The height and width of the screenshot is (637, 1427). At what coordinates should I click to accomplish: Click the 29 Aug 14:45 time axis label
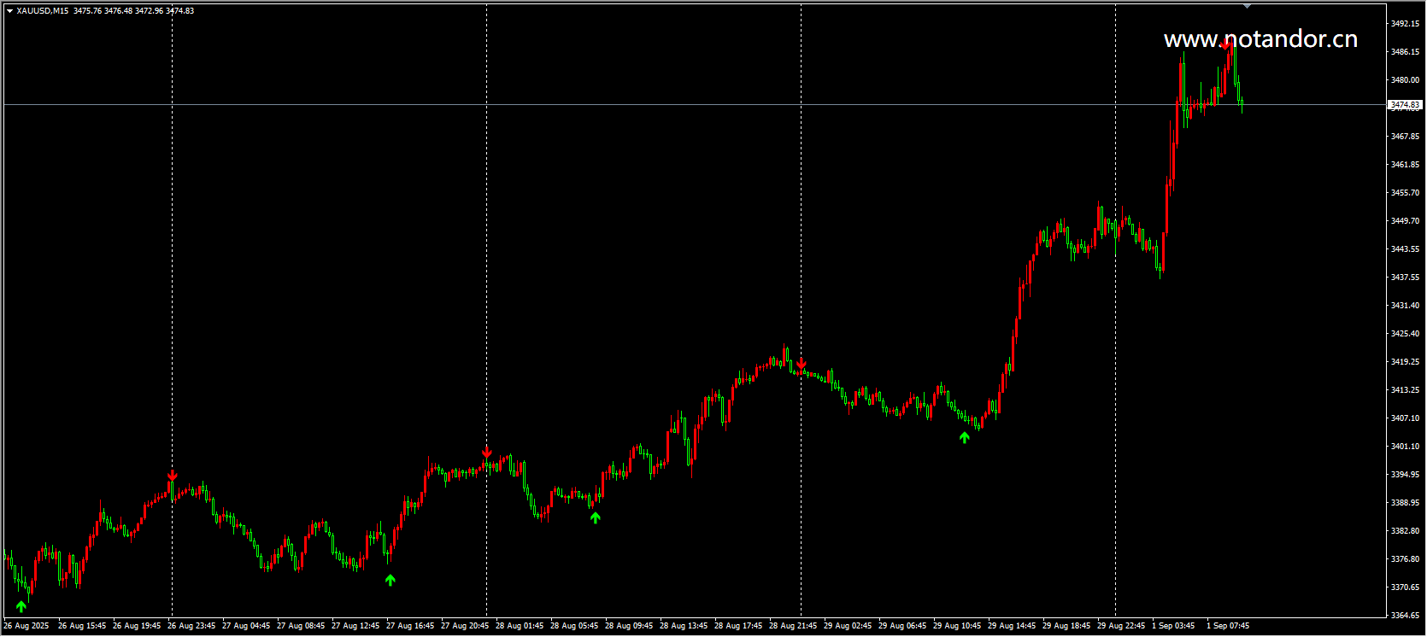[1012, 626]
